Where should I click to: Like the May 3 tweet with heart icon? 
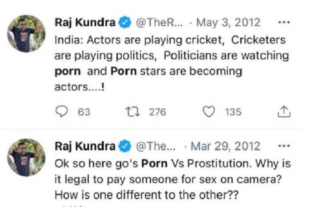(x=208, y=112)
